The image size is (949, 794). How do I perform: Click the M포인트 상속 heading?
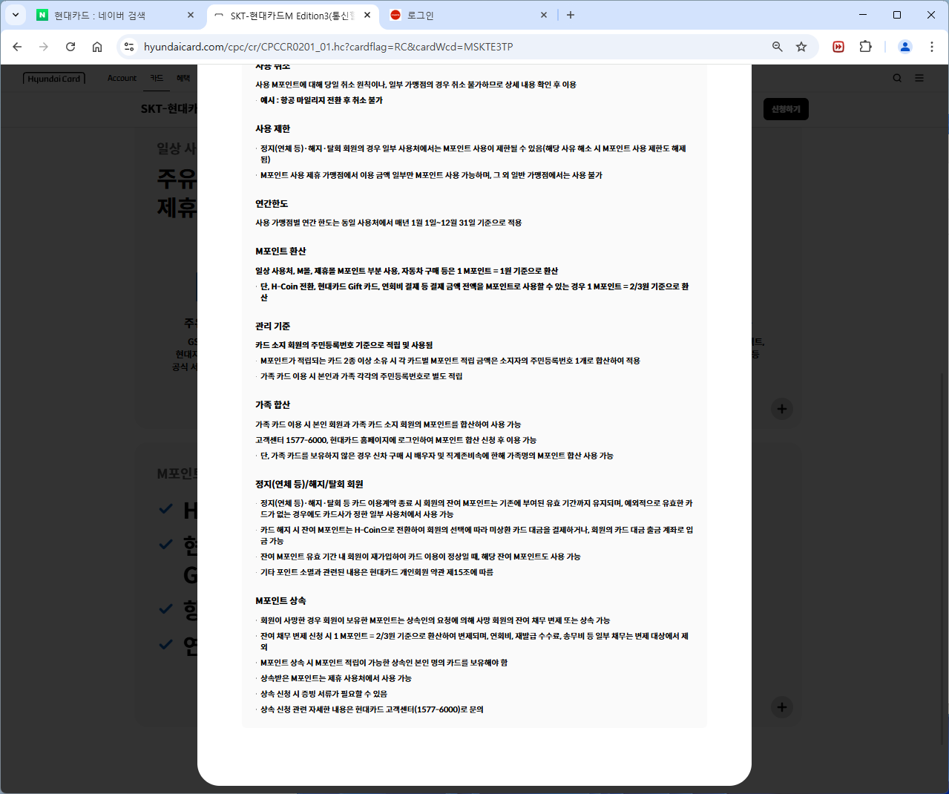click(280, 601)
